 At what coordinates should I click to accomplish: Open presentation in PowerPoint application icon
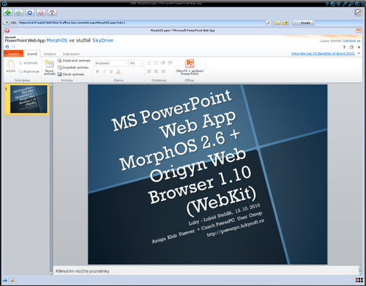190,63
